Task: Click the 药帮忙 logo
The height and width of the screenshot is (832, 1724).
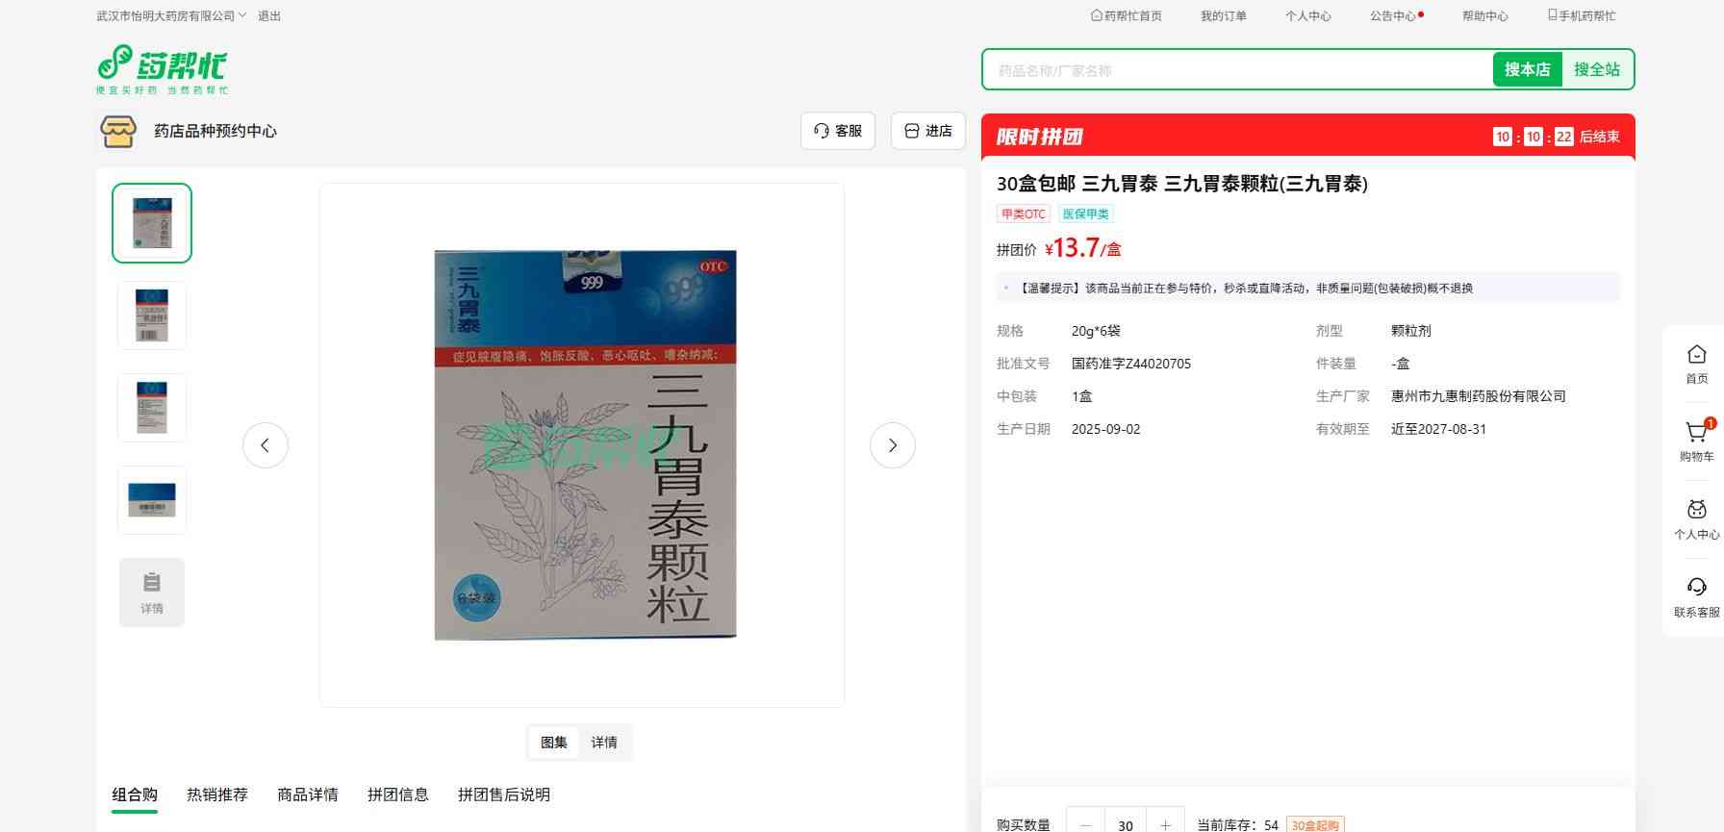Action: [x=162, y=69]
